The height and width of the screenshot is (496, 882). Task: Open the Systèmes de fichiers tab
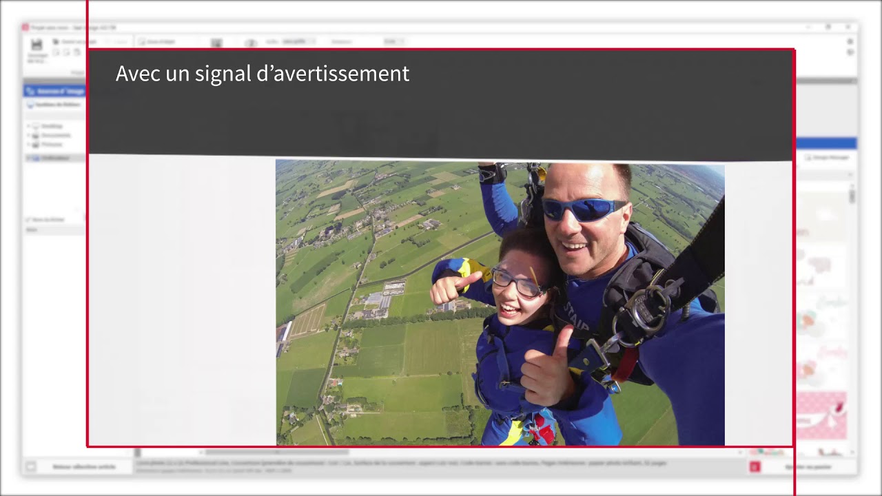point(55,105)
